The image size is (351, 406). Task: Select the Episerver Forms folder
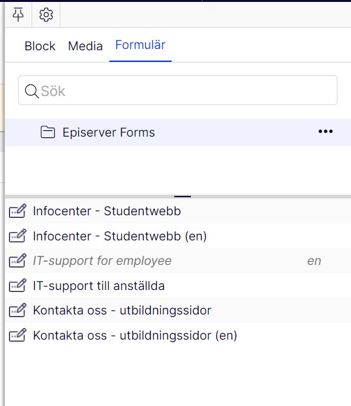(x=178, y=132)
